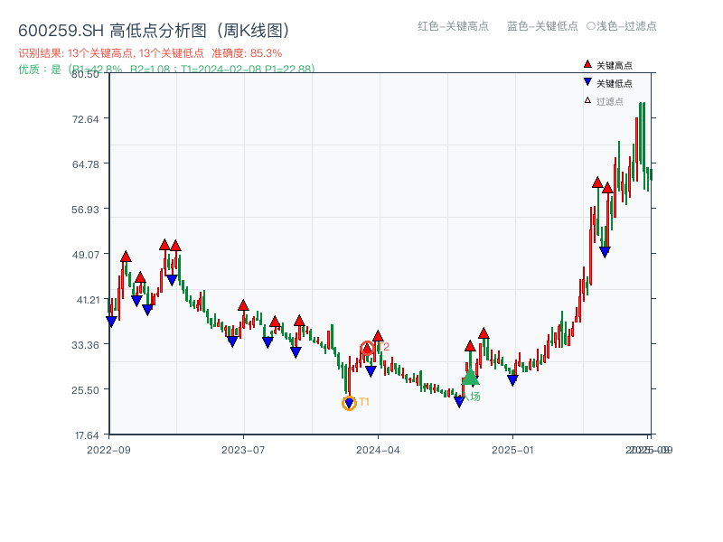Click the 49.07 y-axis label
This screenshot has width=723, height=542.
tap(85, 255)
